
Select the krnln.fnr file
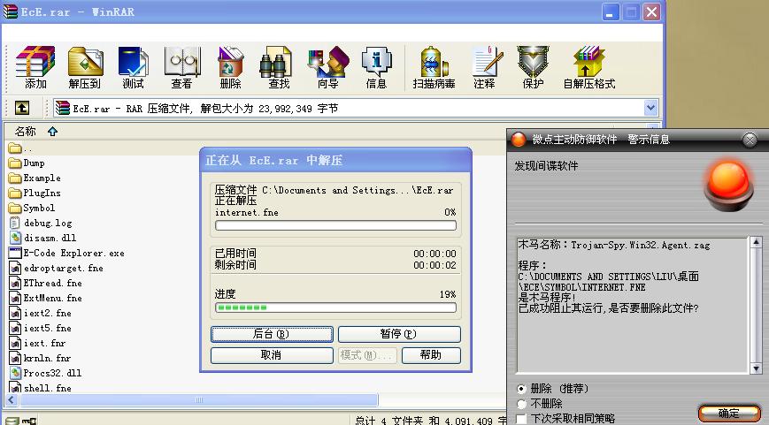(x=40, y=358)
